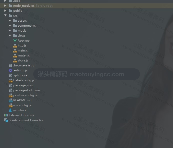Image resolution: width=173 pixels, height=148 pixels.
Task: Expand the .idea folder arrow
Action: tap(5, 1)
